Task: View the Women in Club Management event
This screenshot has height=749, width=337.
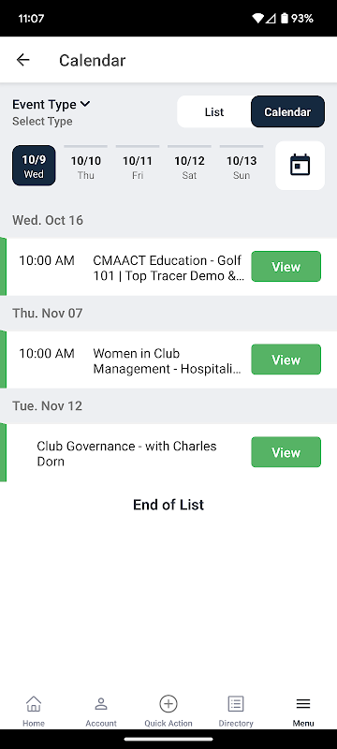Action: (x=286, y=360)
